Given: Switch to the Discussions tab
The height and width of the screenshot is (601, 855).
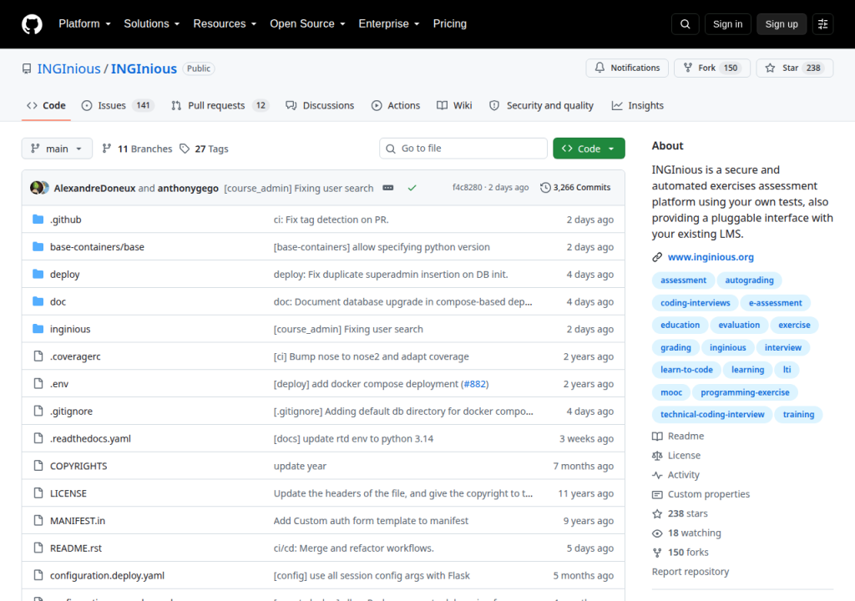Looking at the screenshot, I should click(x=320, y=105).
